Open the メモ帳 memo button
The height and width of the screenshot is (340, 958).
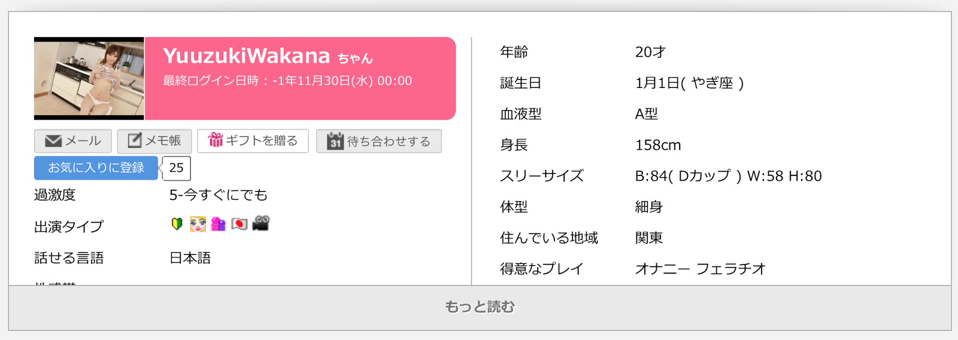click(154, 141)
